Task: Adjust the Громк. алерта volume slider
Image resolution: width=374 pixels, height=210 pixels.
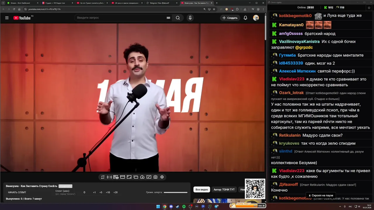Action: tap(176, 192)
